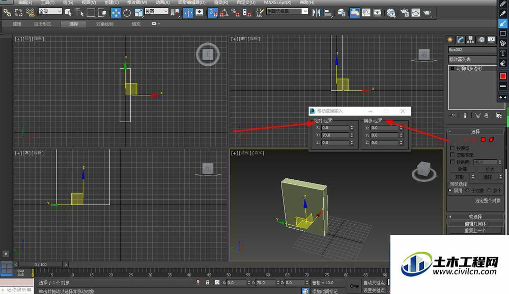Open the 修改器列表 modifier list dropdown
The image size is (509, 294).
pos(472,60)
